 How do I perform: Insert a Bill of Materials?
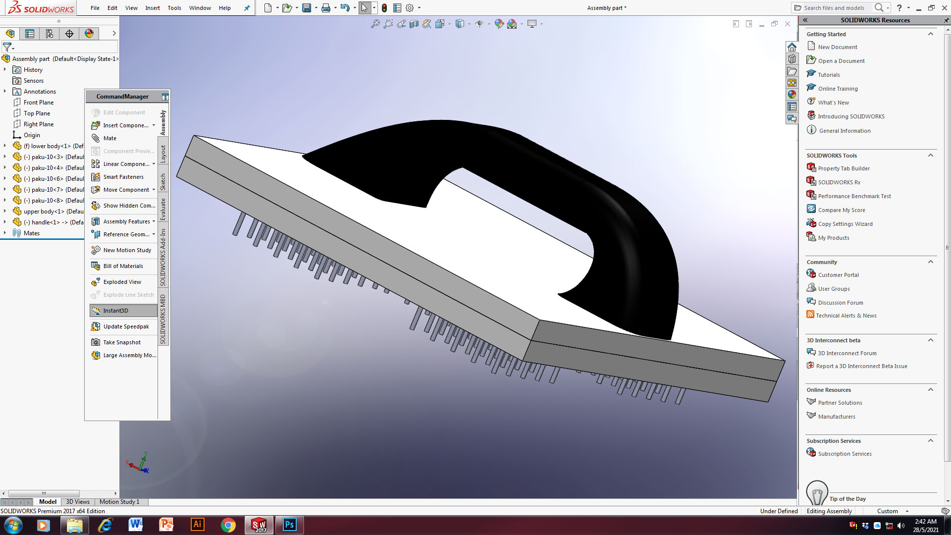122,266
